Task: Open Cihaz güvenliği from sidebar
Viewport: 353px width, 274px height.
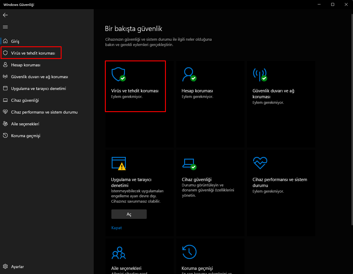Action: coord(47,100)
